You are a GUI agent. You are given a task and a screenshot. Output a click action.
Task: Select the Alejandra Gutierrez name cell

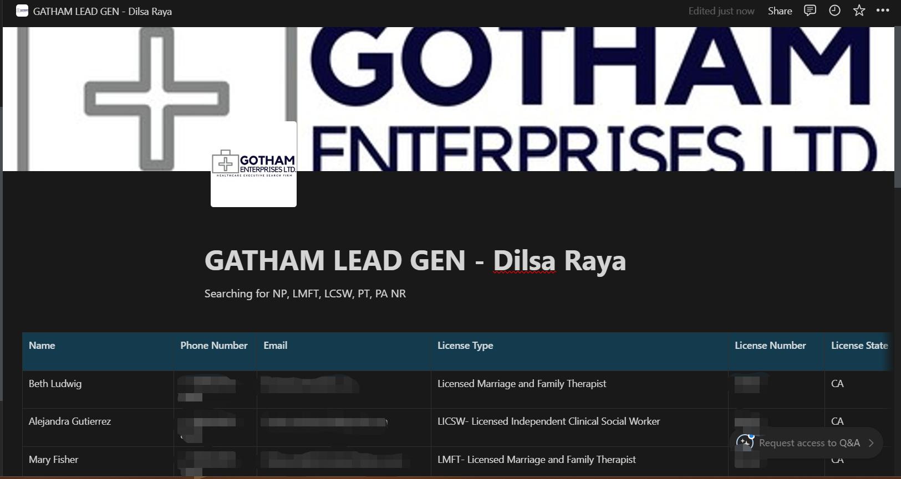coord(98,428)
